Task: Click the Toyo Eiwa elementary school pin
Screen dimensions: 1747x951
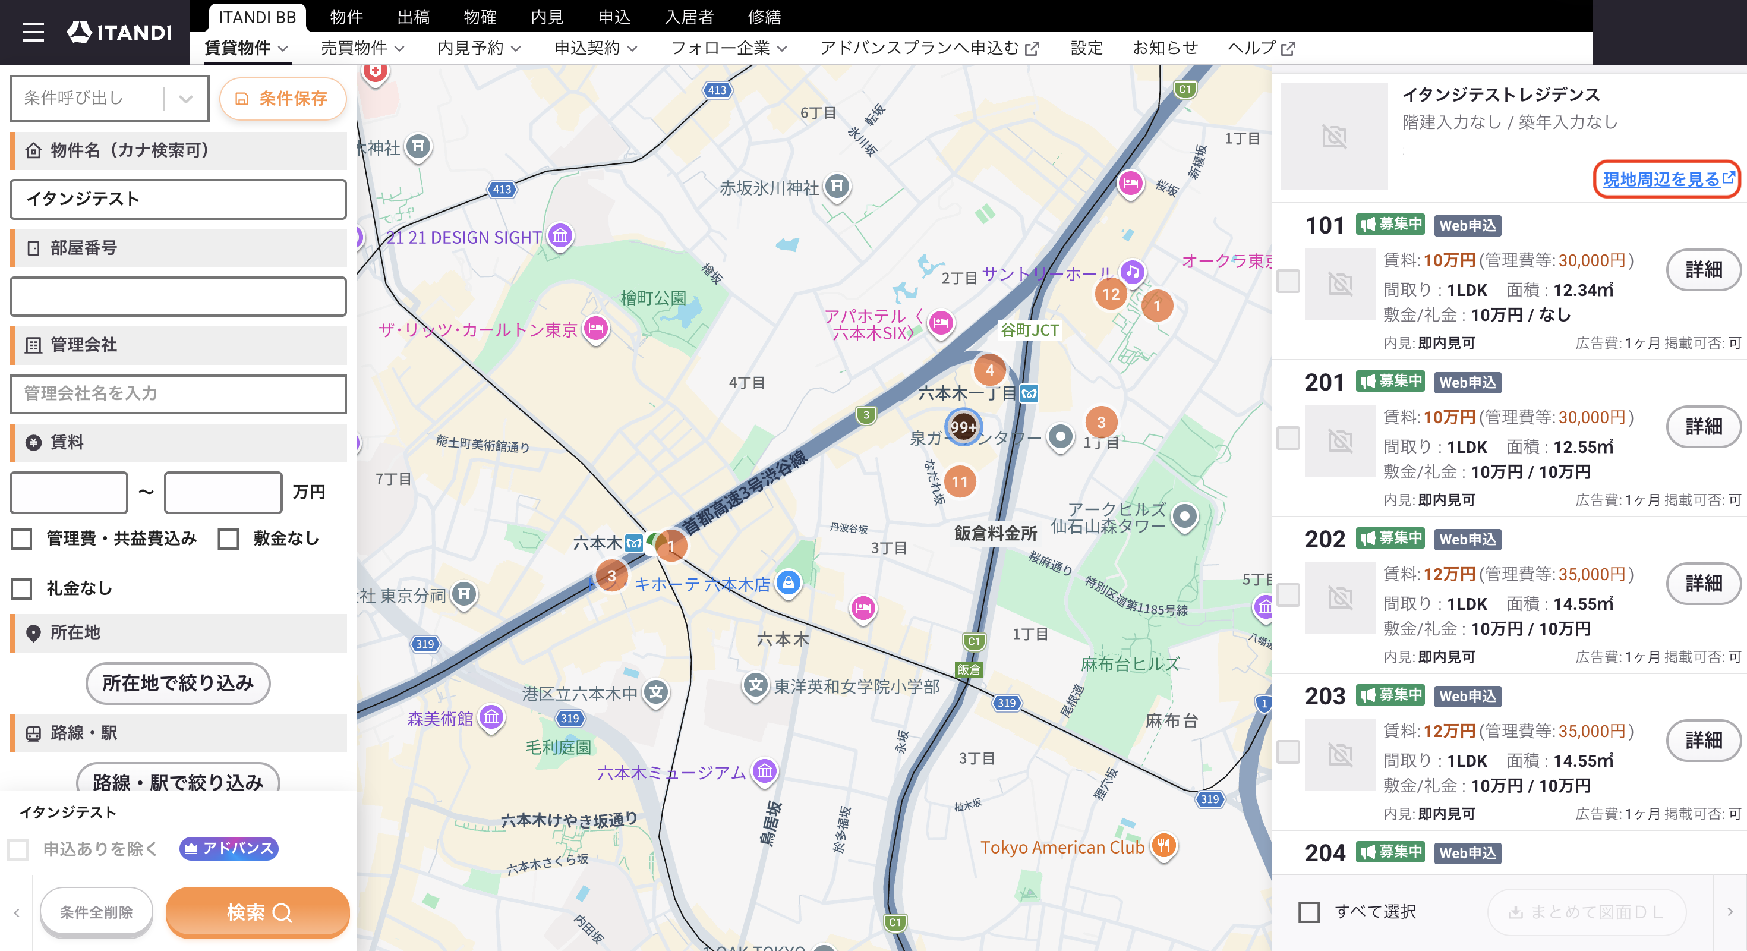Action: tap(755, 685)
